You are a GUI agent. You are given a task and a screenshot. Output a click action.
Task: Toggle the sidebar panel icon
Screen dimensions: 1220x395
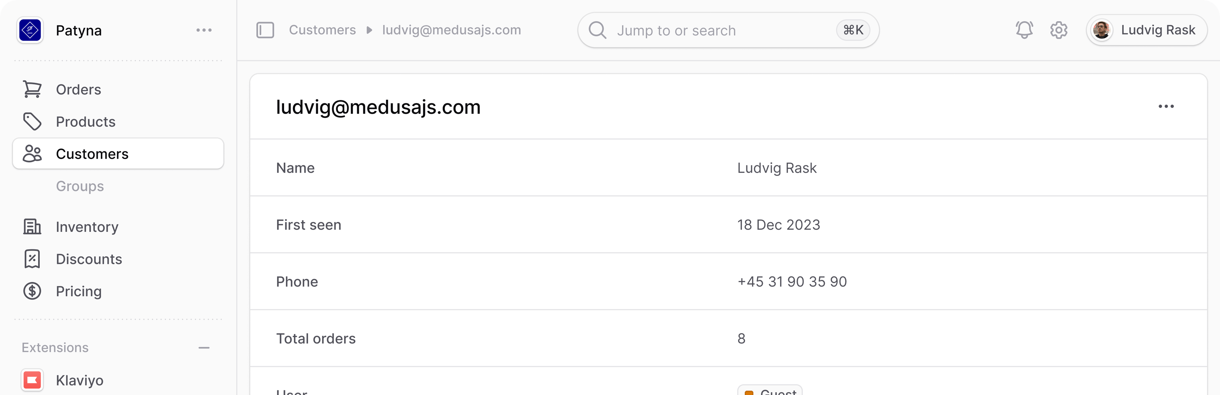click(x=265, y=30)
